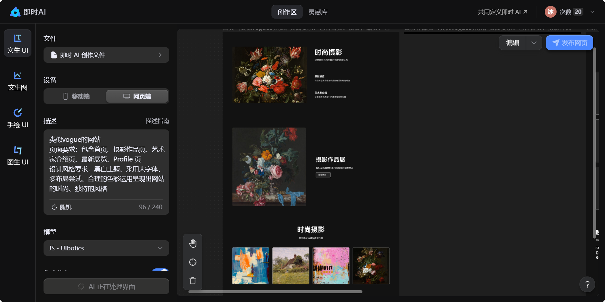Viewport: 605px width, 302px height.
Task: Switch to the 灵感库 tab
Action: coord(318,12)
